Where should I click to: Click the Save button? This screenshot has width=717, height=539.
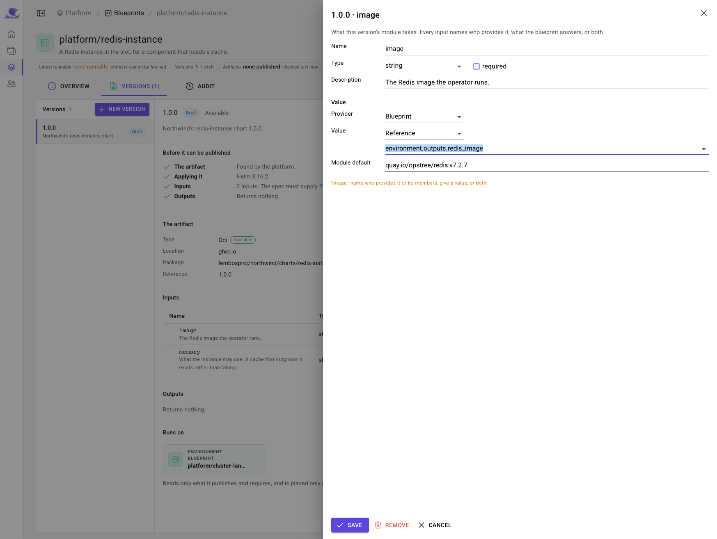350,525
